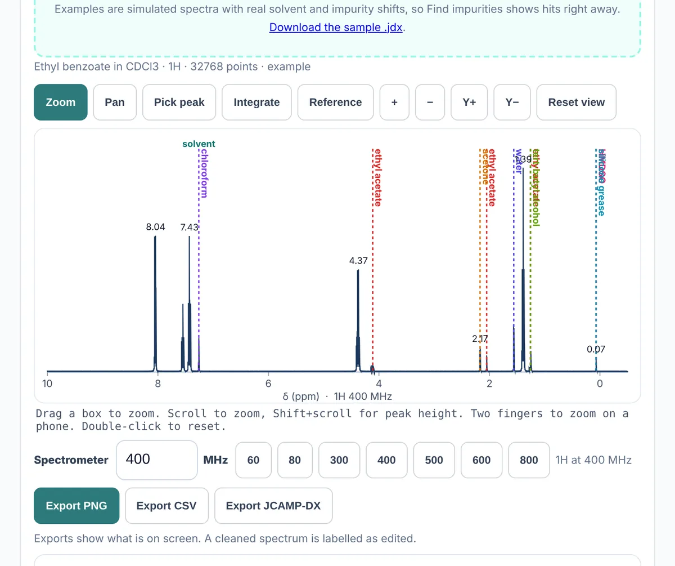This screenshot has width=675, height=566.
Task: Click Reset view
Action: click(577, 102)
